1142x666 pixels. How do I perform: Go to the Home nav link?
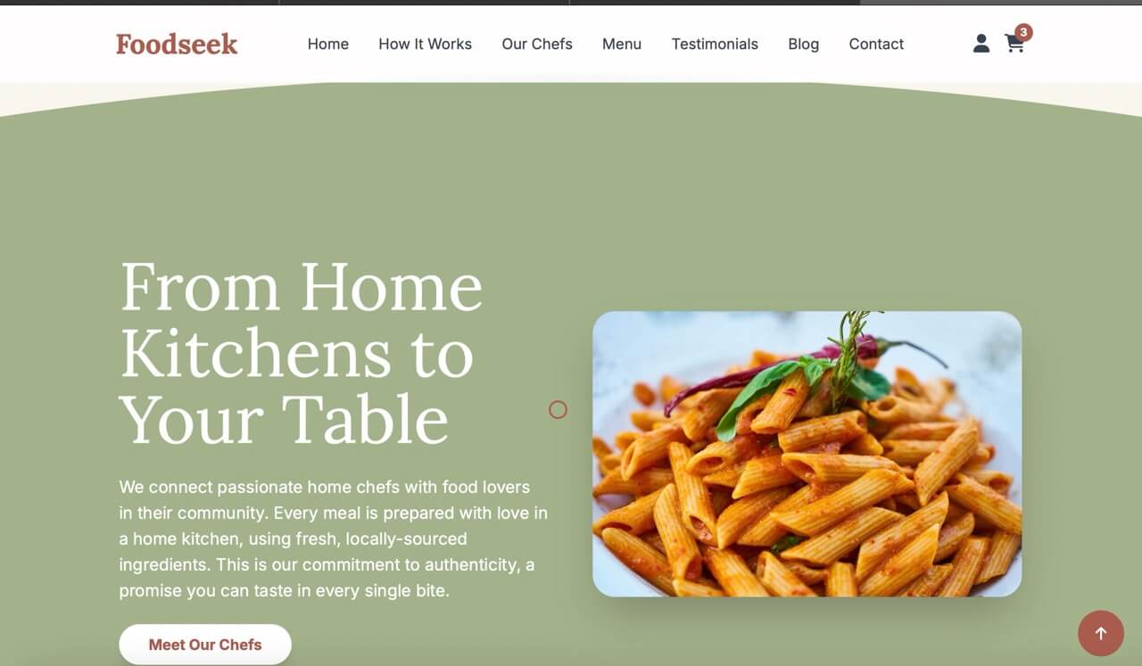tap(328, 44)
